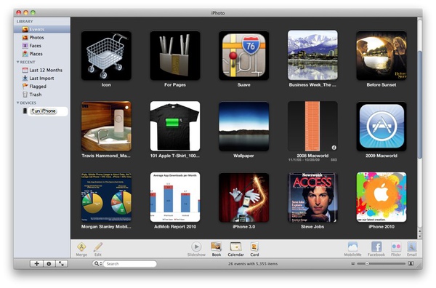Open the Business Week event thumbnail
This screenshot has width=436, height=288.
click(x=312, y=55)
